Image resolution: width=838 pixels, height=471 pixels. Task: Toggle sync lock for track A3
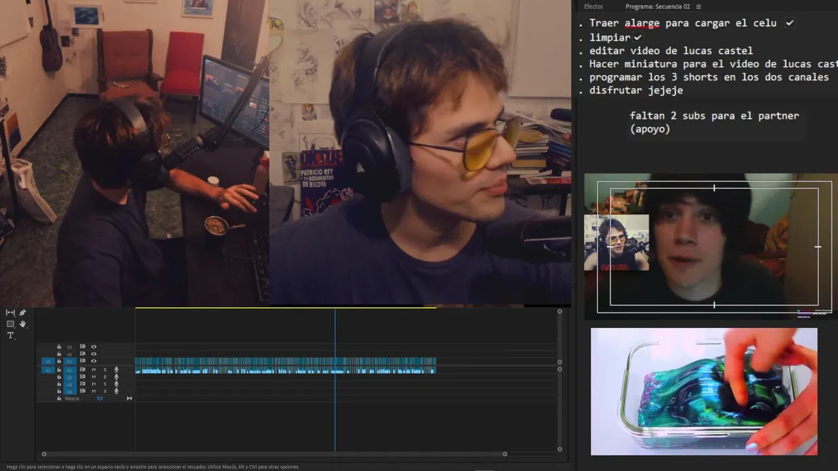point(82,384)
